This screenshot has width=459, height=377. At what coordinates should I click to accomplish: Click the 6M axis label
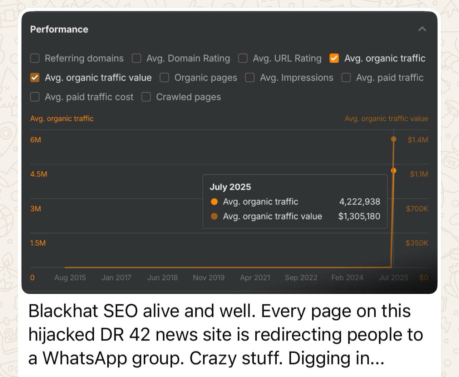coord(35,140)
